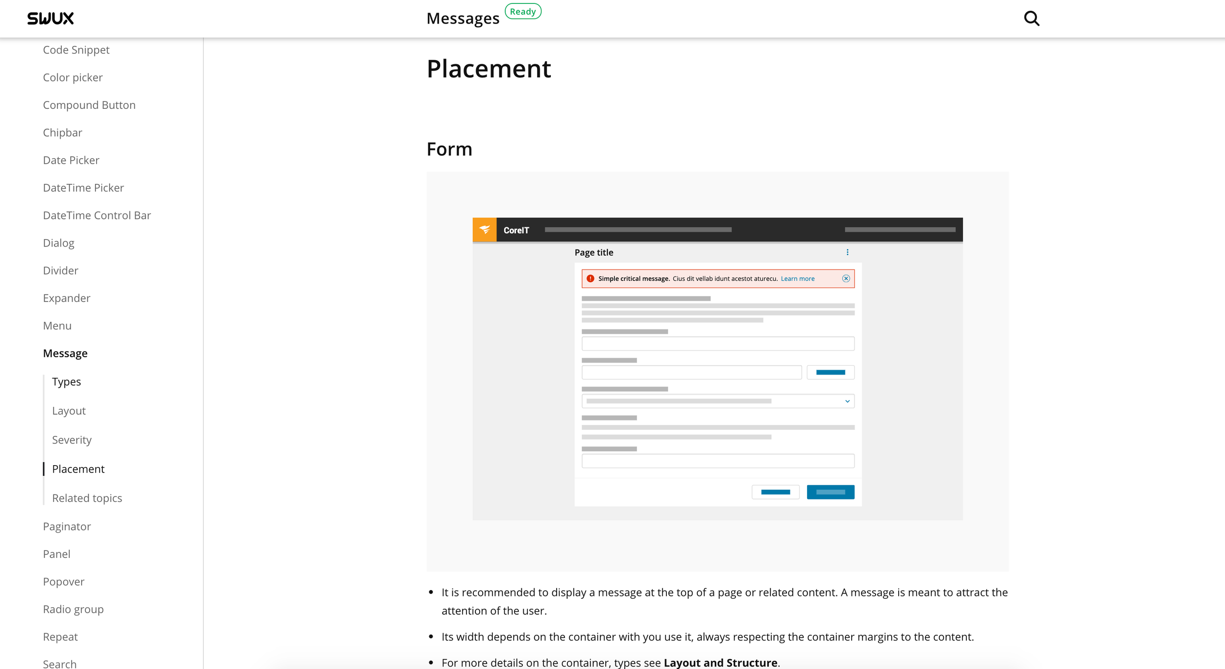Viewport: 1225px width, 669px height.
Task: Open the search magnifier icon
Action: (x=1031, y=19)
